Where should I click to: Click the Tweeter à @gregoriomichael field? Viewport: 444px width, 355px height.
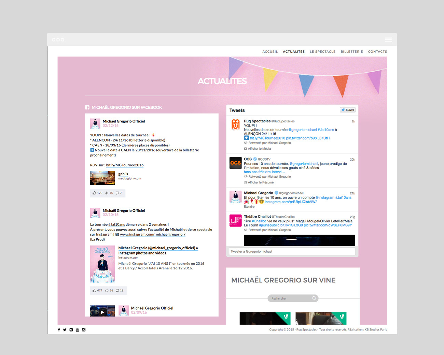[292, 251]
